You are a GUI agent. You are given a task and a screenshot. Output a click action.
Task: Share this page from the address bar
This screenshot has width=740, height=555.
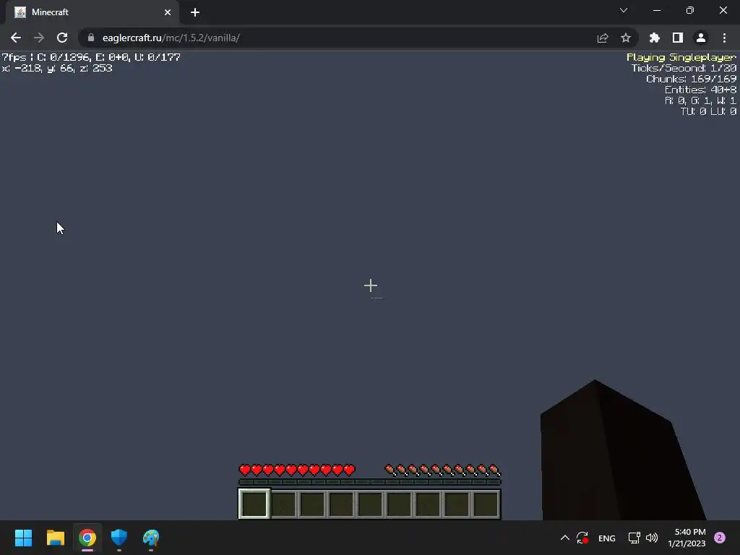pos(603,38)
